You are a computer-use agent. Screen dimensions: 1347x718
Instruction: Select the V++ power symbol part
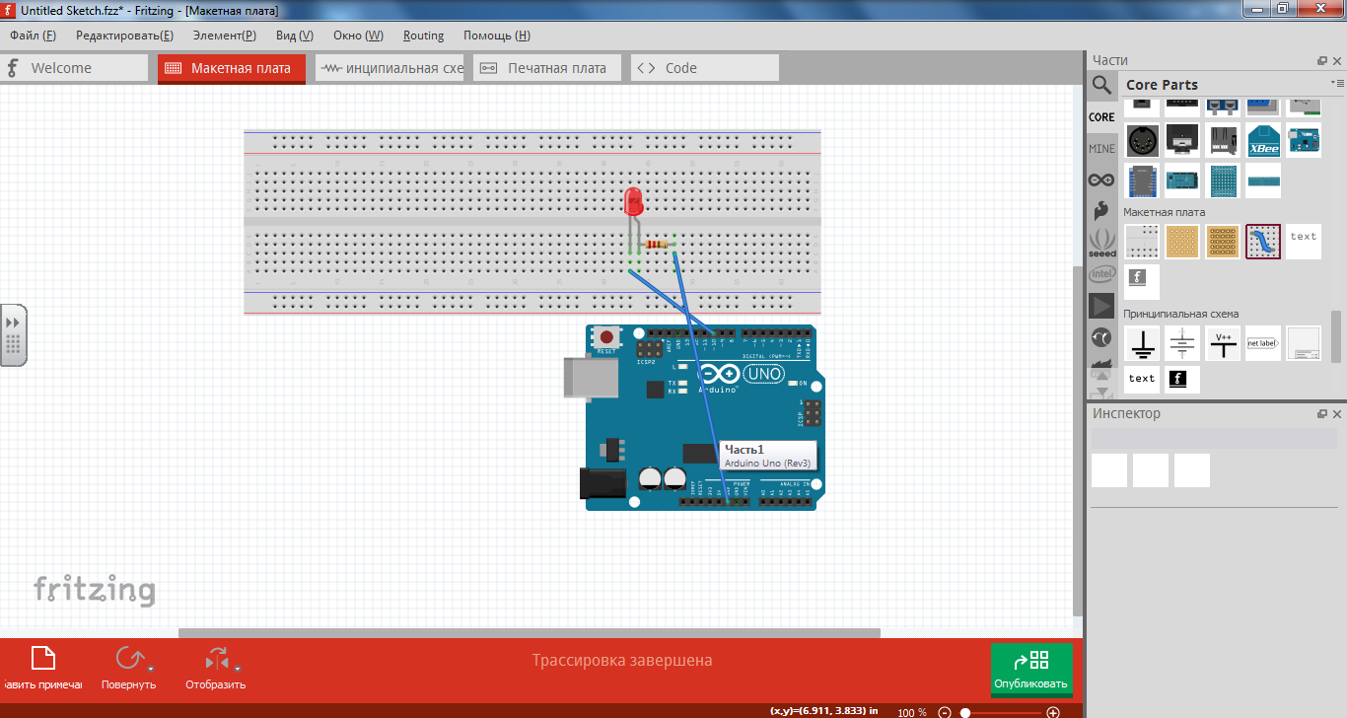pos(1223,343)
